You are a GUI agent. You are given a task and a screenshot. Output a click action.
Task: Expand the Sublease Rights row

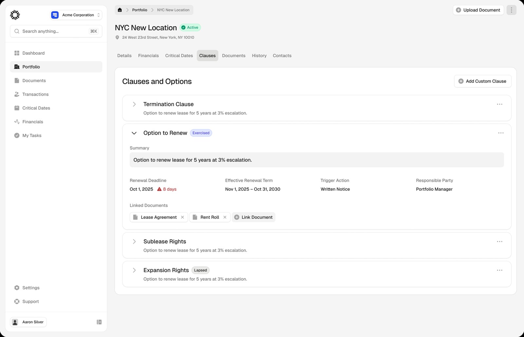(x=134, y=242)
